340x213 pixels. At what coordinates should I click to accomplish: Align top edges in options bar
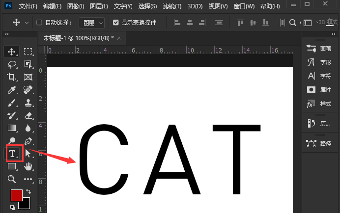coord(240,23)
